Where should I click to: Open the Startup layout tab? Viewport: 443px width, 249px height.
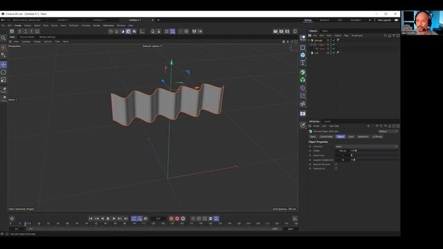click(307, 20)
